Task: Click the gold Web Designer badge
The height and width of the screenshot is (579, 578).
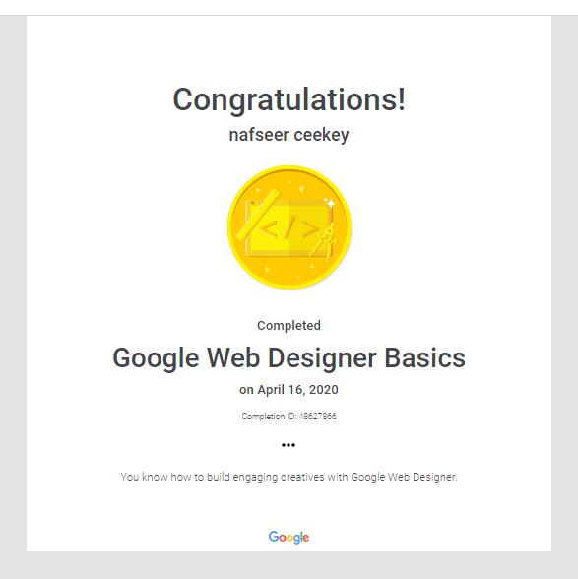Action: pyautogui.click(x=289, y=227)
